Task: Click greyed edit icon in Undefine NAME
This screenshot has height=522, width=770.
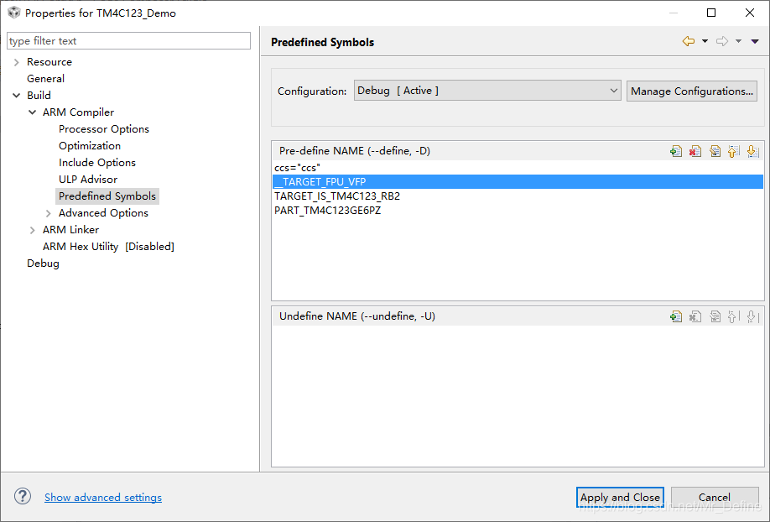Action: click(x=715, y=316)
